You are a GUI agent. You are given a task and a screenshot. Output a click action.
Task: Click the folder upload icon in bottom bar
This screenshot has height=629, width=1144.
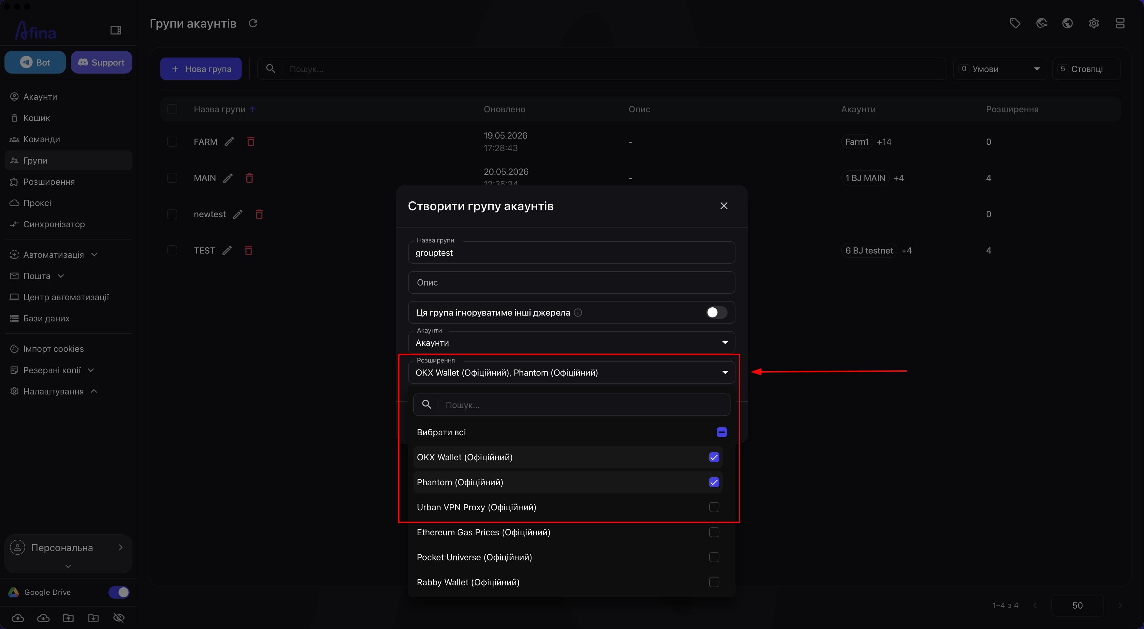coord(69,618)
